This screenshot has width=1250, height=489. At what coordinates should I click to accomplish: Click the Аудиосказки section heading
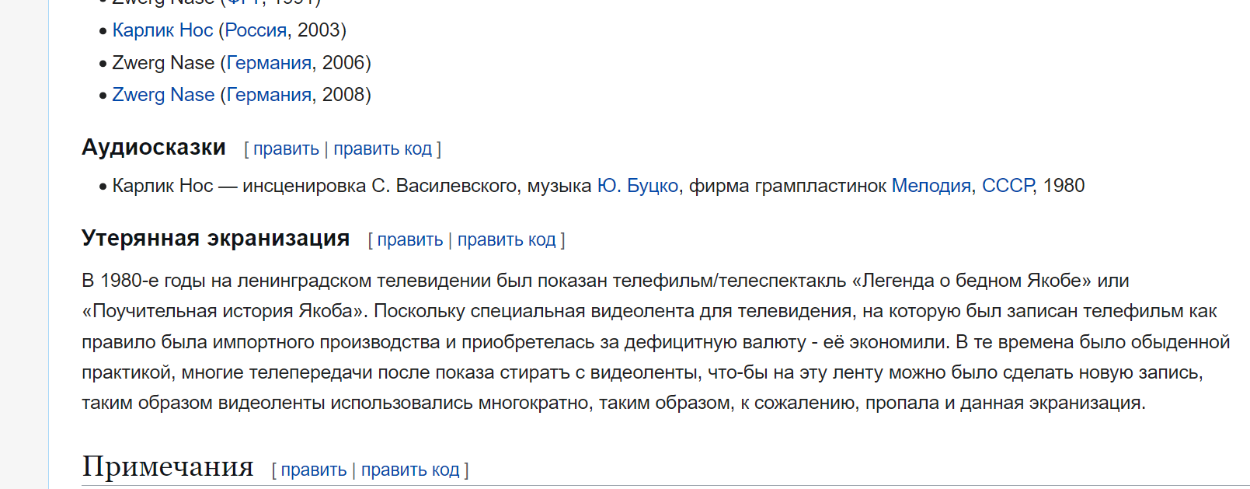(x=154, y=147)
